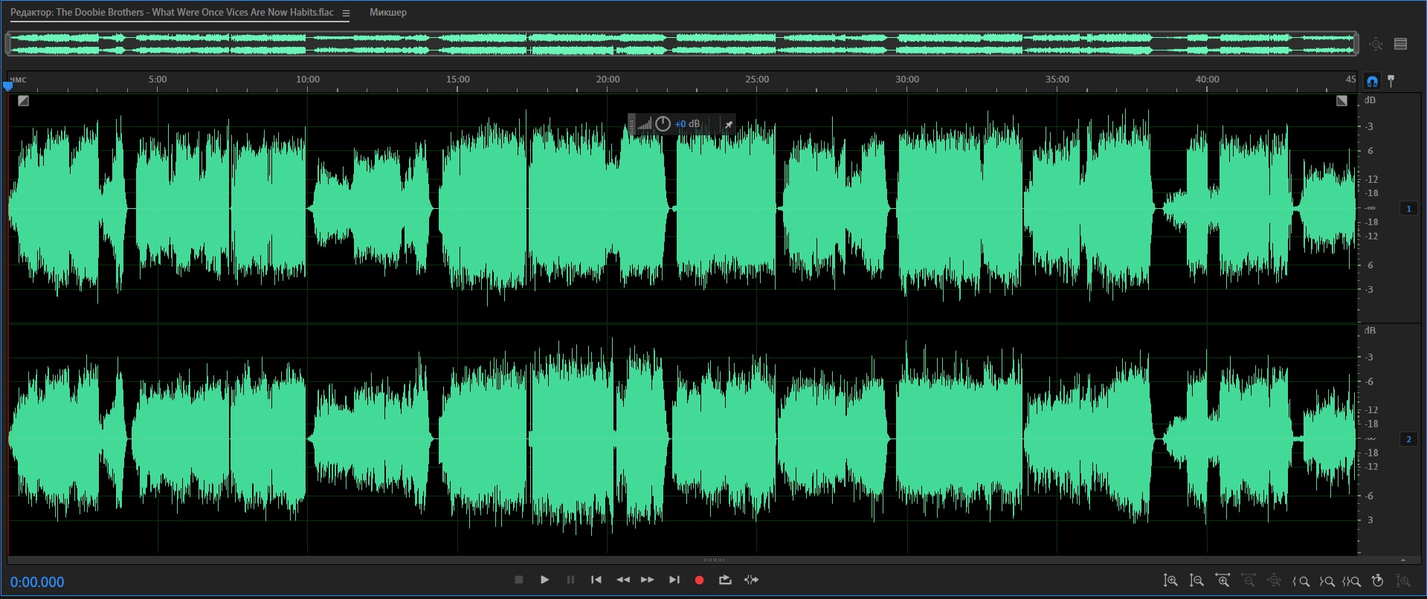Click the 10:00 mark on timeline ruler

(x=308, y=79)
